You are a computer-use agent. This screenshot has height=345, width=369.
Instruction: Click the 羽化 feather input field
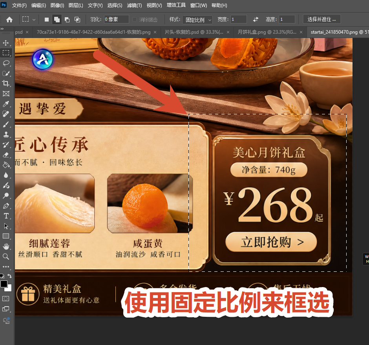[x=117, y=20]
